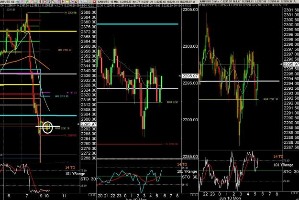This screenshot has height=200, width=299.
Task: Click the 2305.00 price on the 15-min scale
Action: click(x=190, y=10)
